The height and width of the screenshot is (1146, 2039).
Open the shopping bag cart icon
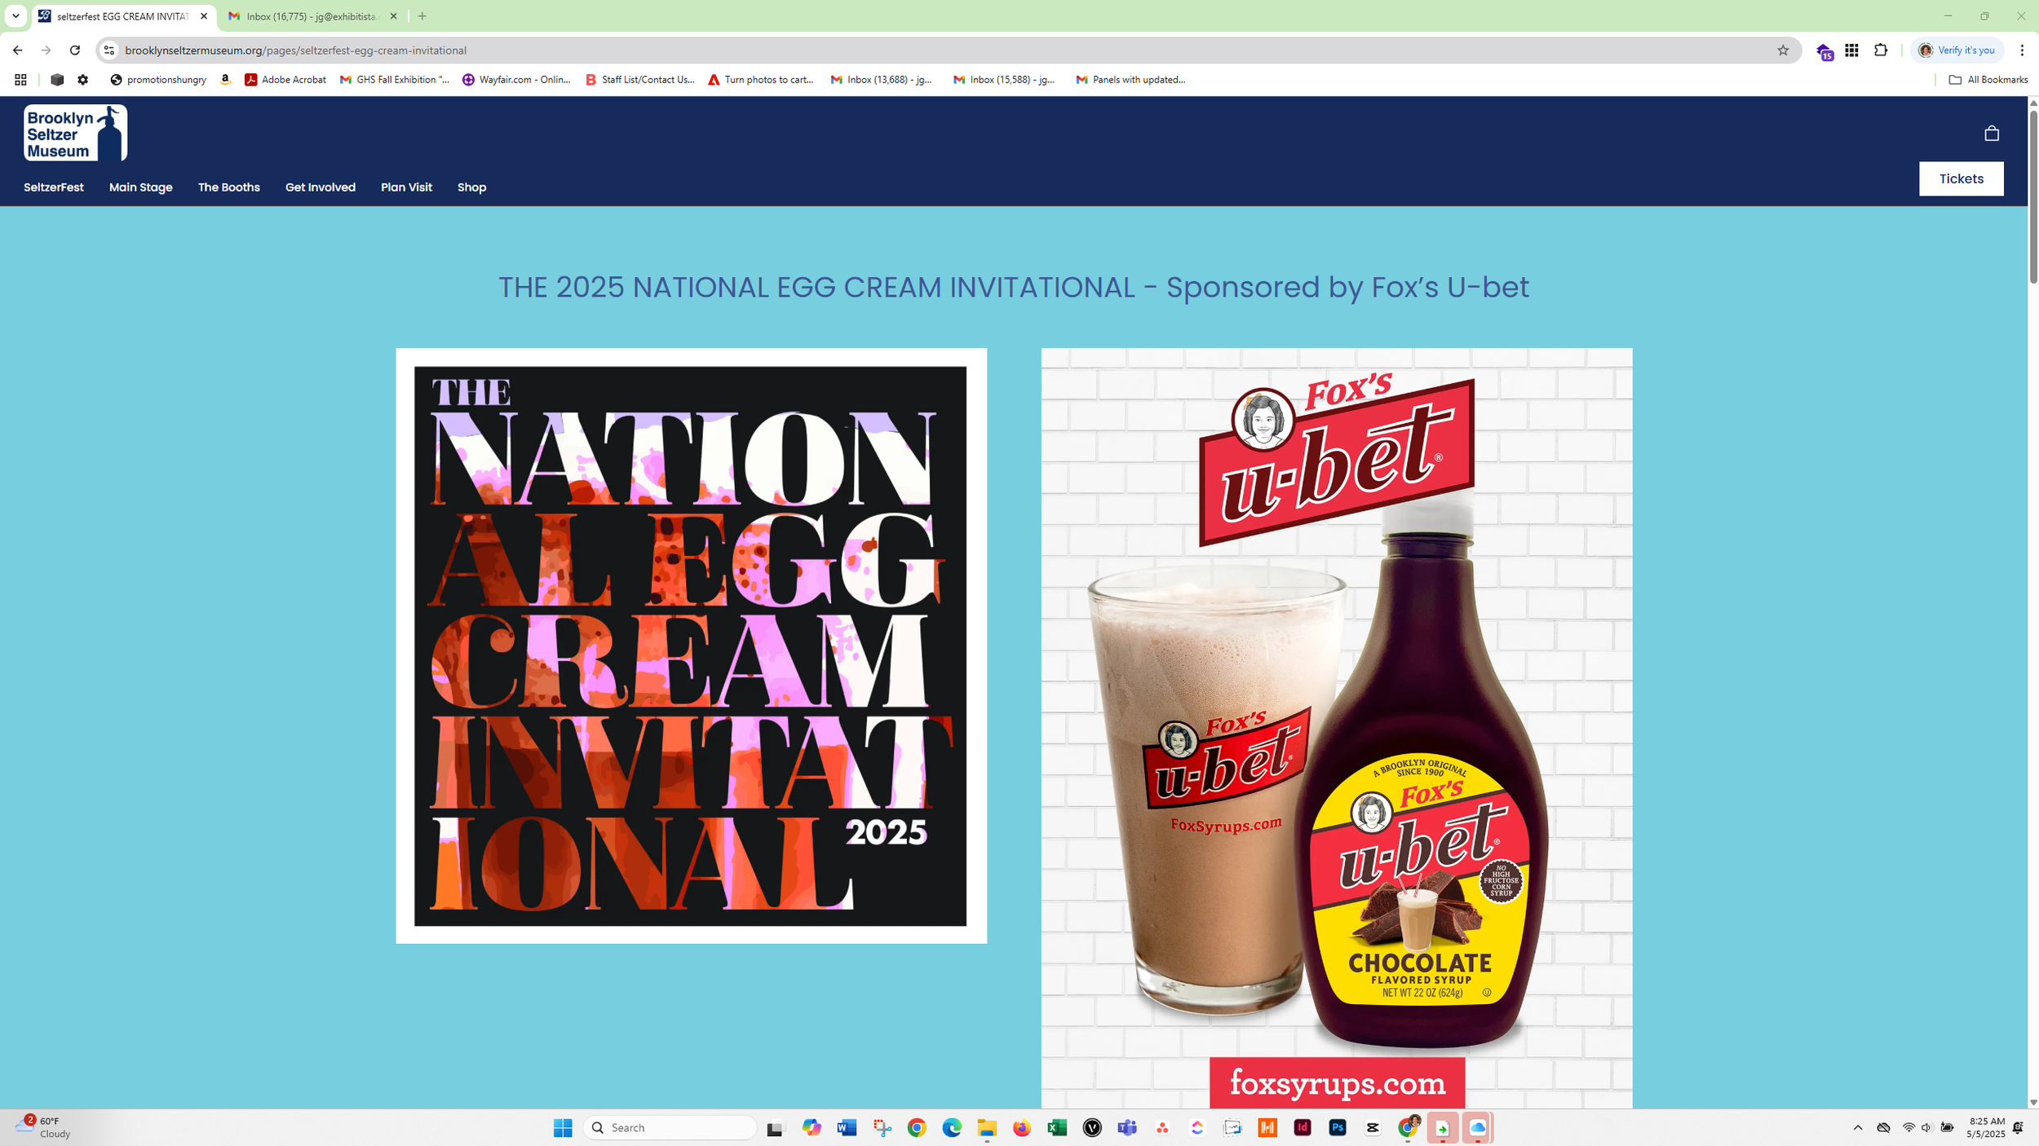1991,133
